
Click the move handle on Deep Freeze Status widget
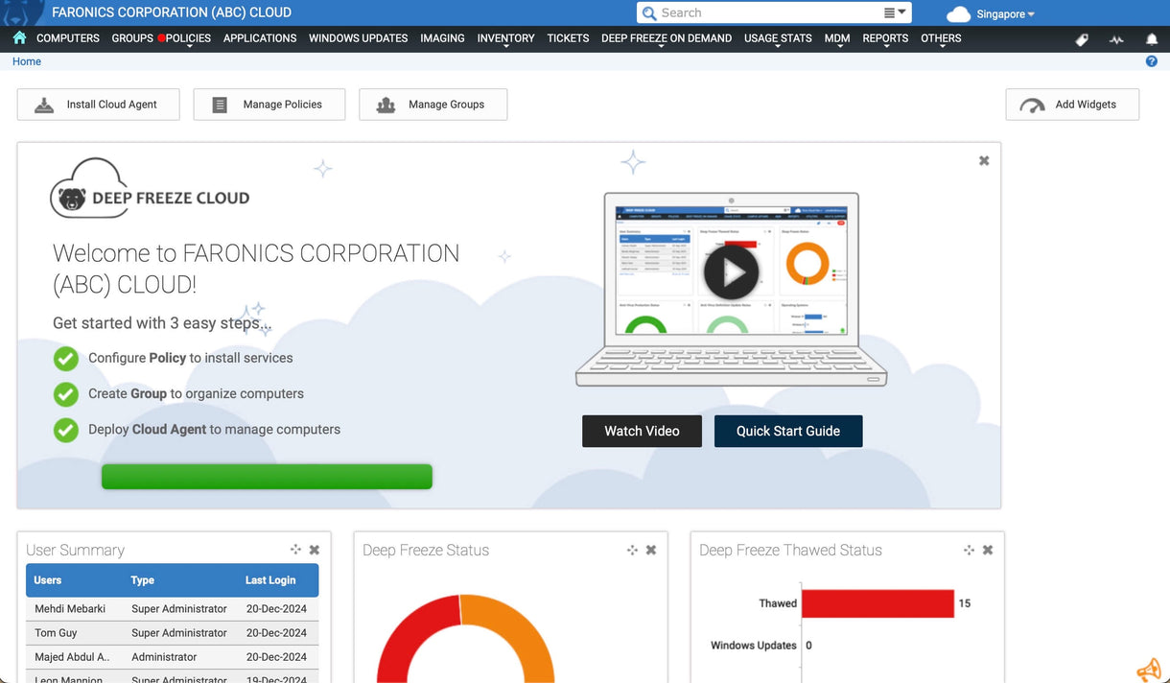(x=632, y=550)
